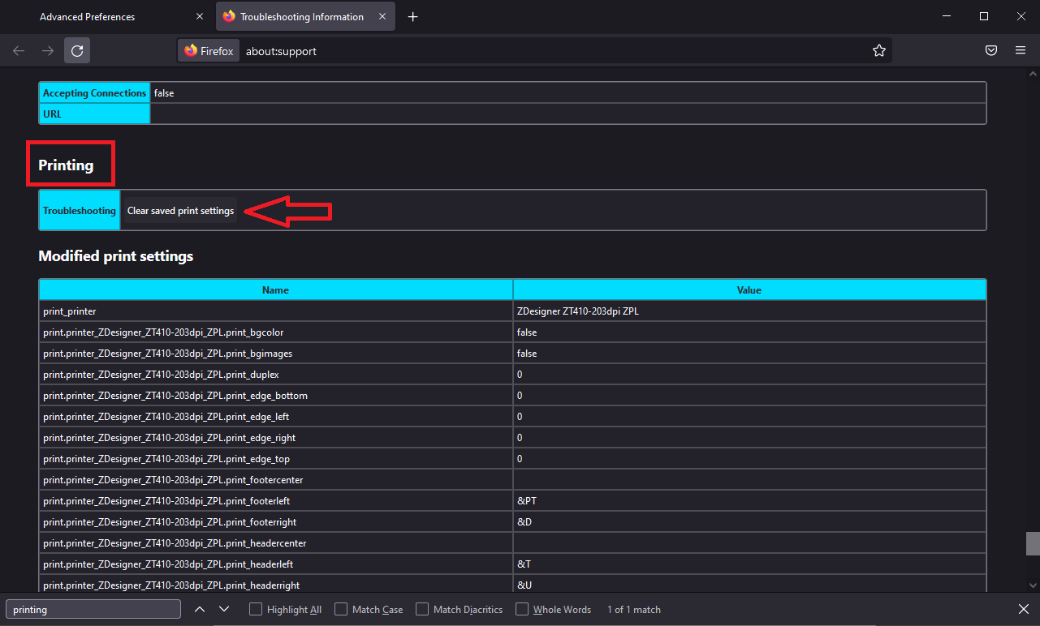The height and width of the screenshot is (626, 1040).
Task: Select the Troubleshooting Information tab
Action: [x=306, y=17]
